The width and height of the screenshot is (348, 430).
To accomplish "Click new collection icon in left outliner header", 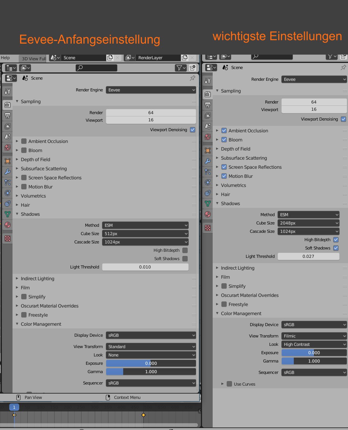I will [x=193, y=68].
